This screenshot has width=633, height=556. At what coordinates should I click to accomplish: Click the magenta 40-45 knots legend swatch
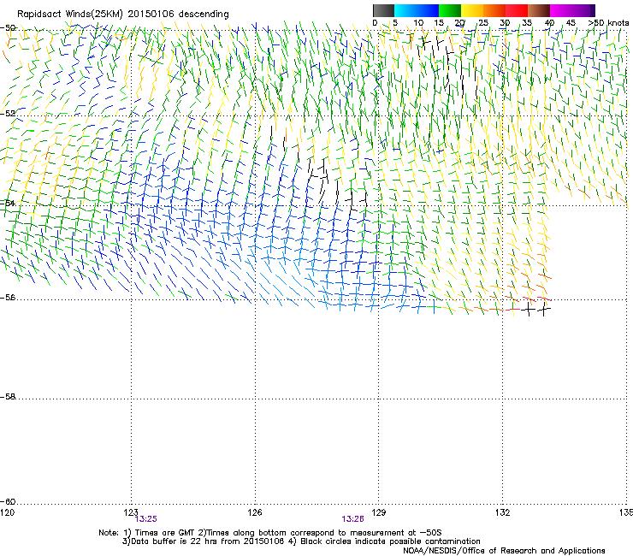561,10
